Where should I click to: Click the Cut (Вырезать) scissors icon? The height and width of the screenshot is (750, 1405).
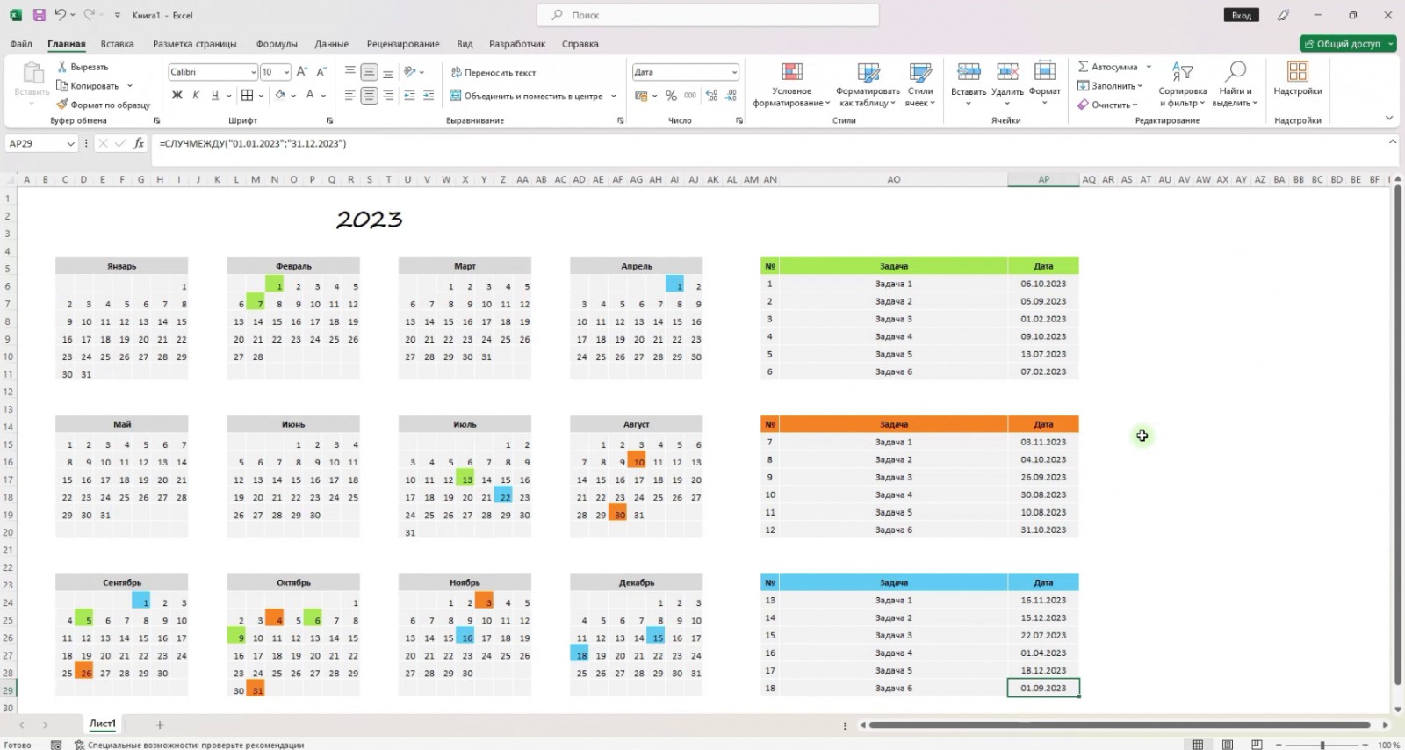[x=62, y=67]
